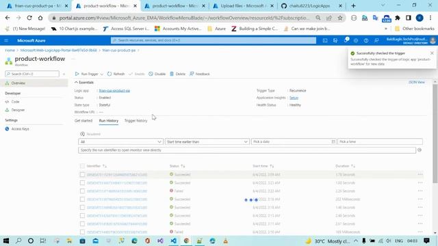Click Disable in the workflow toolbar
The image size is (438, 246).
[157, 74]
